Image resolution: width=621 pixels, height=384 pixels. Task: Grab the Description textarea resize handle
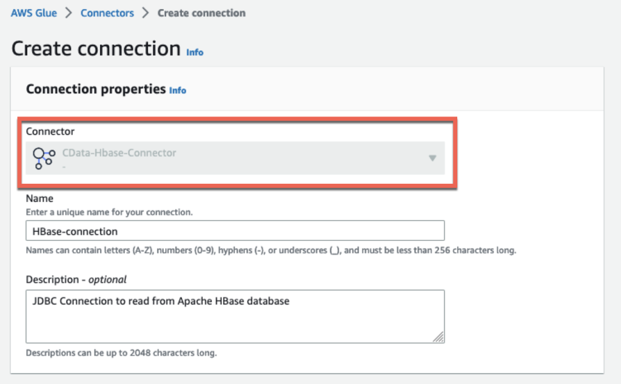439,338
